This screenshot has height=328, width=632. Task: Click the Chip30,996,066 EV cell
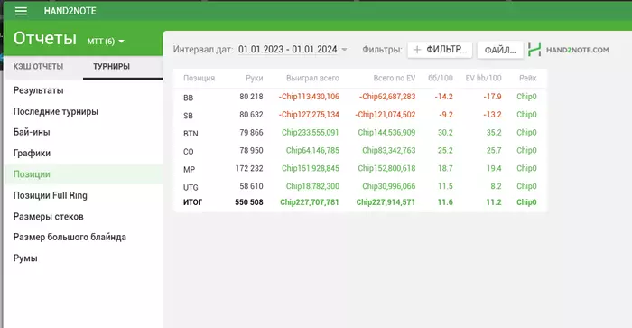(389, 186)
